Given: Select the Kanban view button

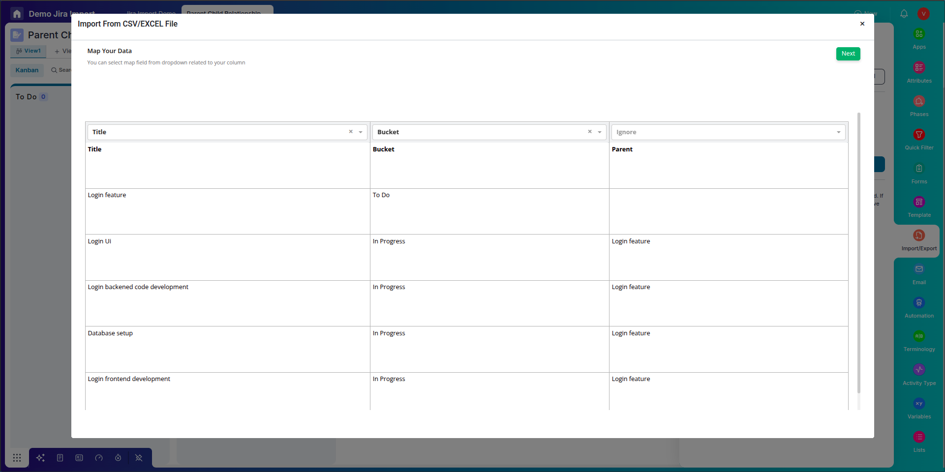Looking at the screenshot, I should [27, 70].
